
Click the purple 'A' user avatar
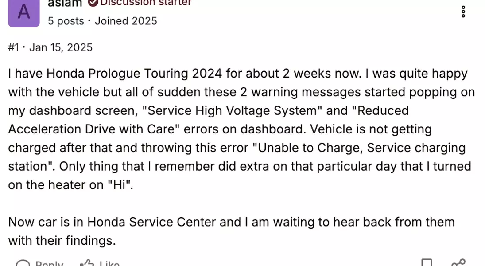(24, 13)
